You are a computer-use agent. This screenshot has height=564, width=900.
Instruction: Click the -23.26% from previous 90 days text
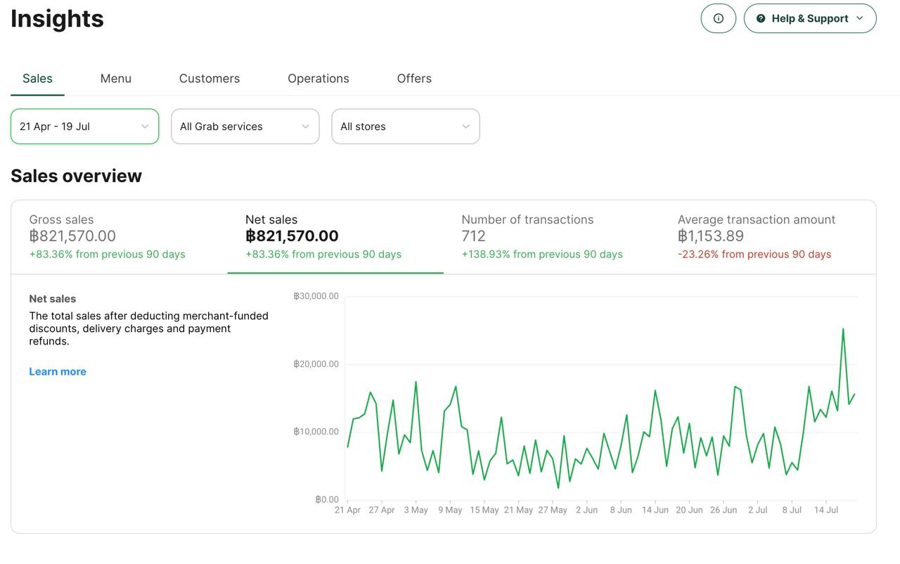[x=754, y=255]
